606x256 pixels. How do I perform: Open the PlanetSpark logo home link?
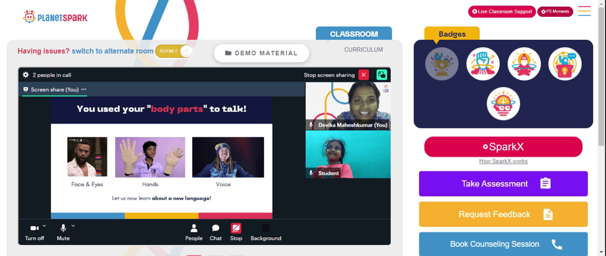pos(55,17)
